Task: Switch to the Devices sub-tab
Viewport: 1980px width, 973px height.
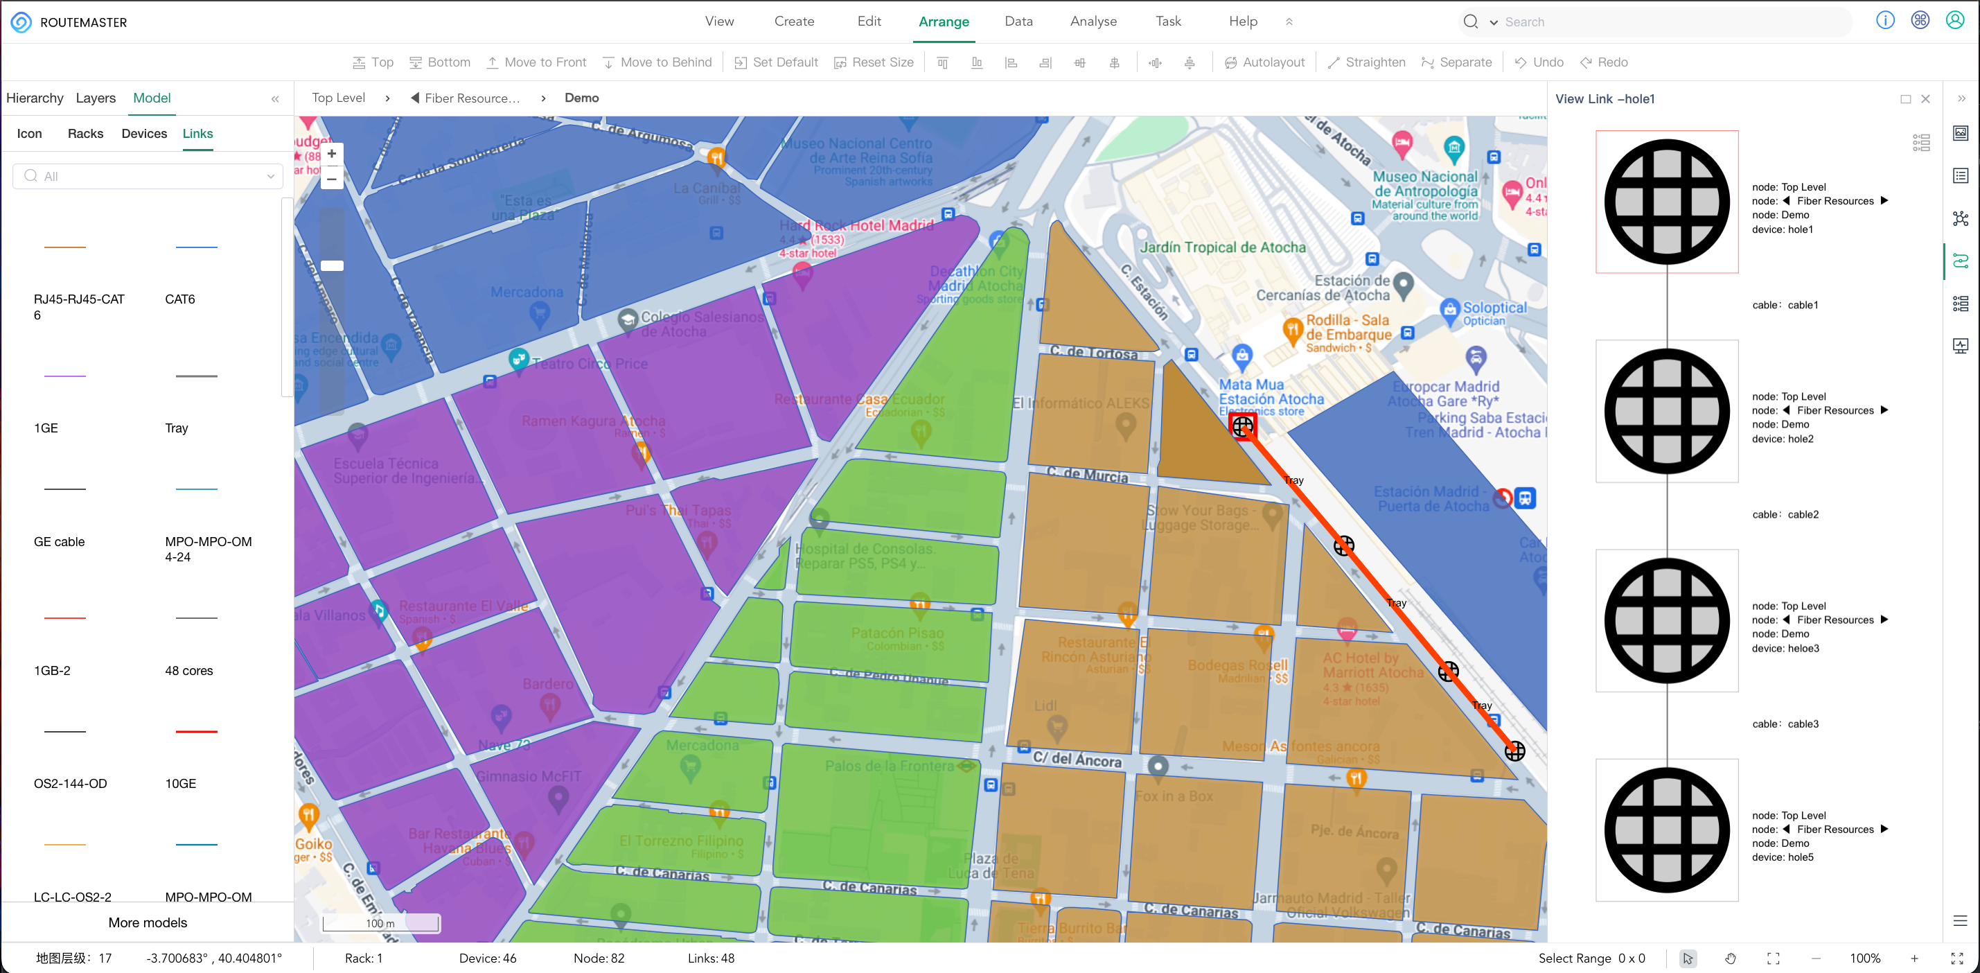Action: click(143, 134)
